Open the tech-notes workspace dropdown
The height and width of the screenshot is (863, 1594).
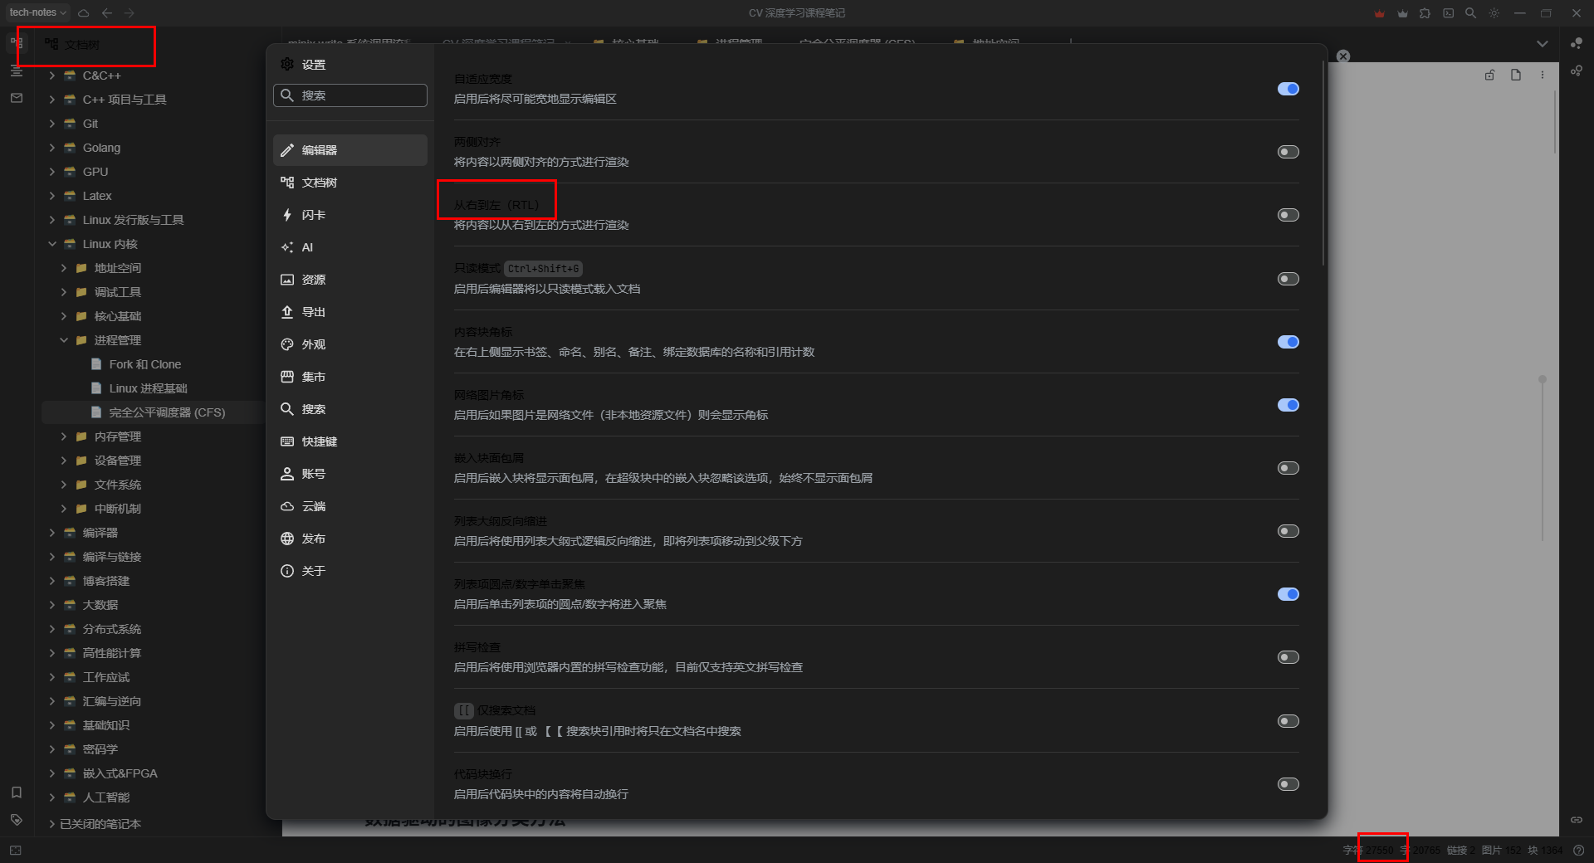[x=38, y=12]
